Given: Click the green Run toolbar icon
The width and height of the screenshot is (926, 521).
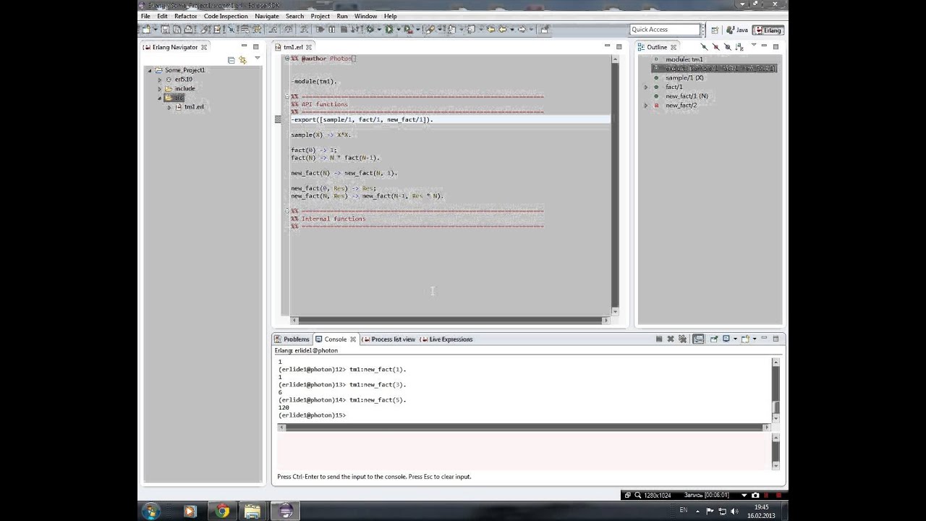Looking at the screenshot, I should (389, 30).
